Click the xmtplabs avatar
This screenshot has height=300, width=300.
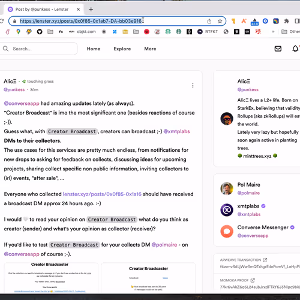tap(227, 210)
